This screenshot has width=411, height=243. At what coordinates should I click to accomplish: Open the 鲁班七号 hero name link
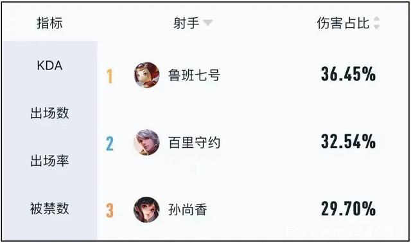click(194, 75)
